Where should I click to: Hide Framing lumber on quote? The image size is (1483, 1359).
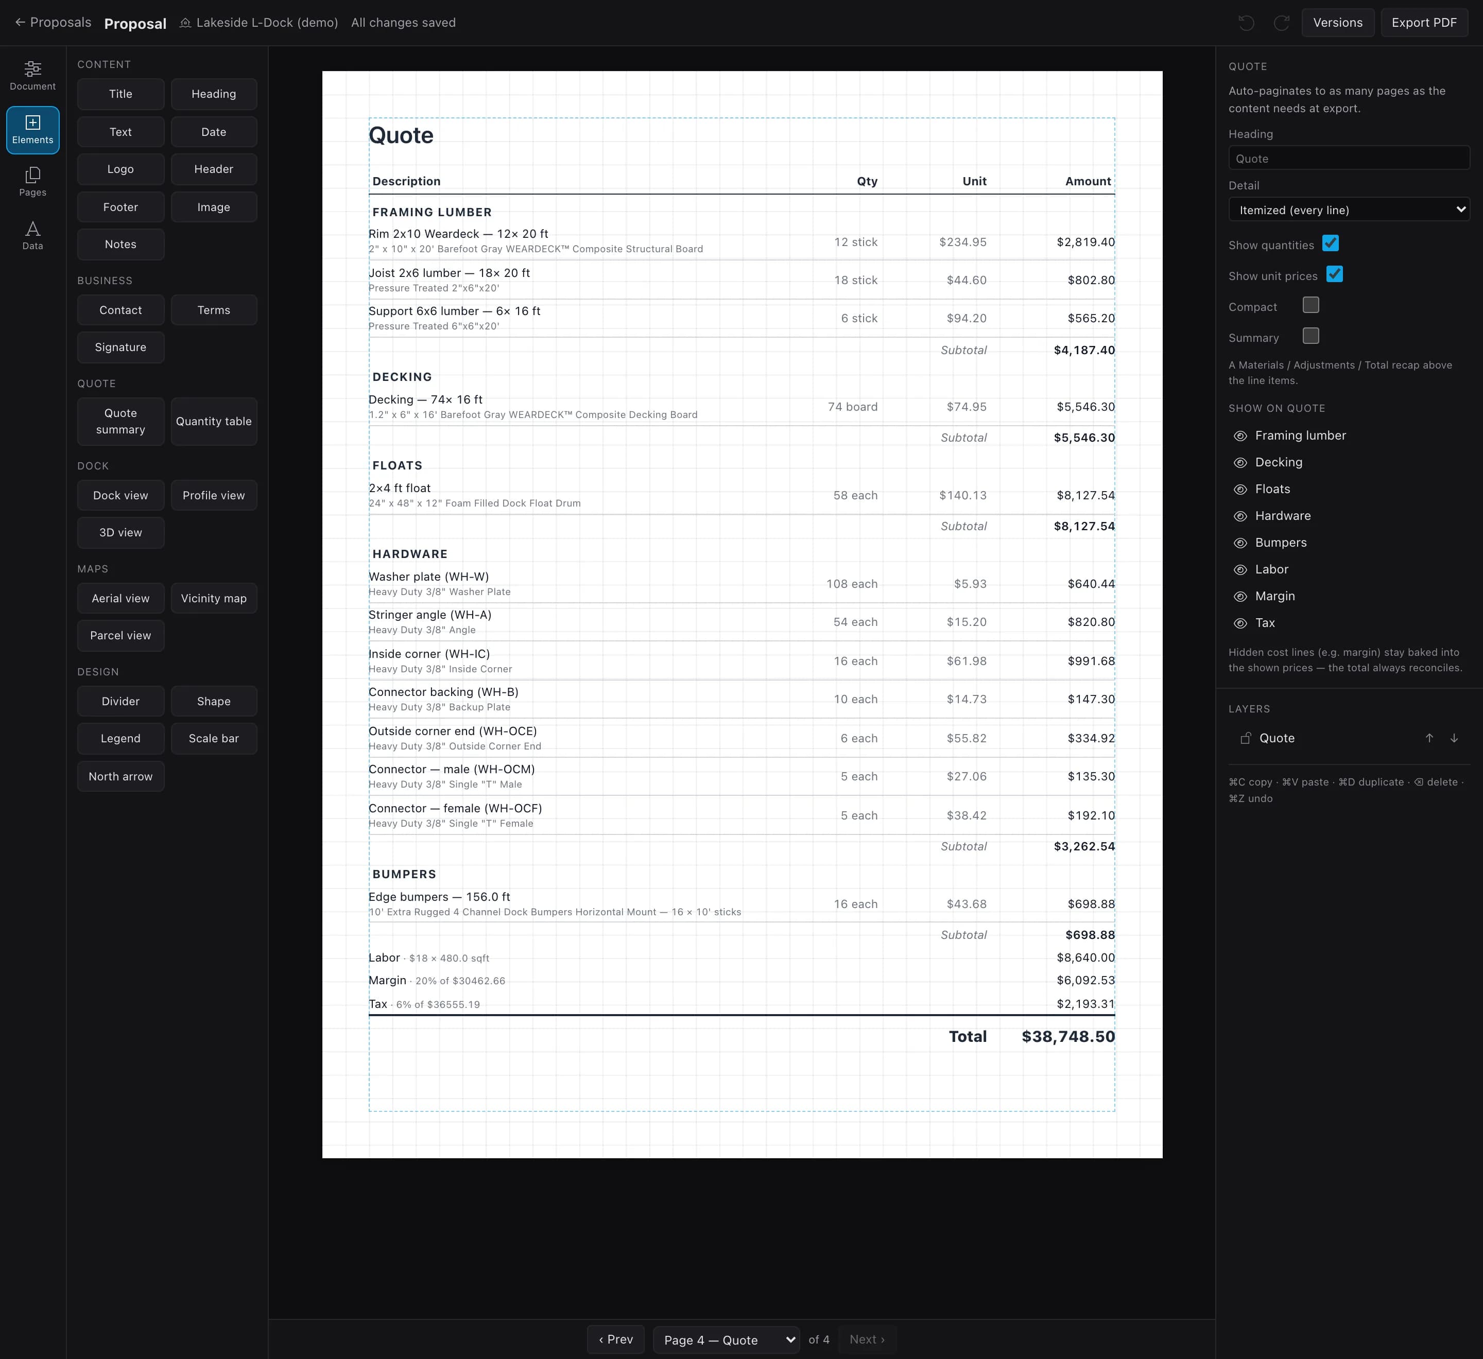point(1240,436)
